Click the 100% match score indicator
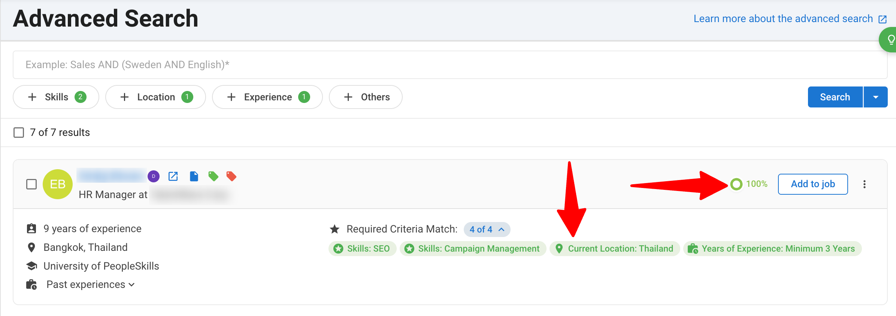The width and height of the screenshot is (896, 316). click(x=749, y=184)
